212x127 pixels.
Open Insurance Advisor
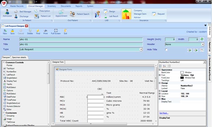coord(137,17)
